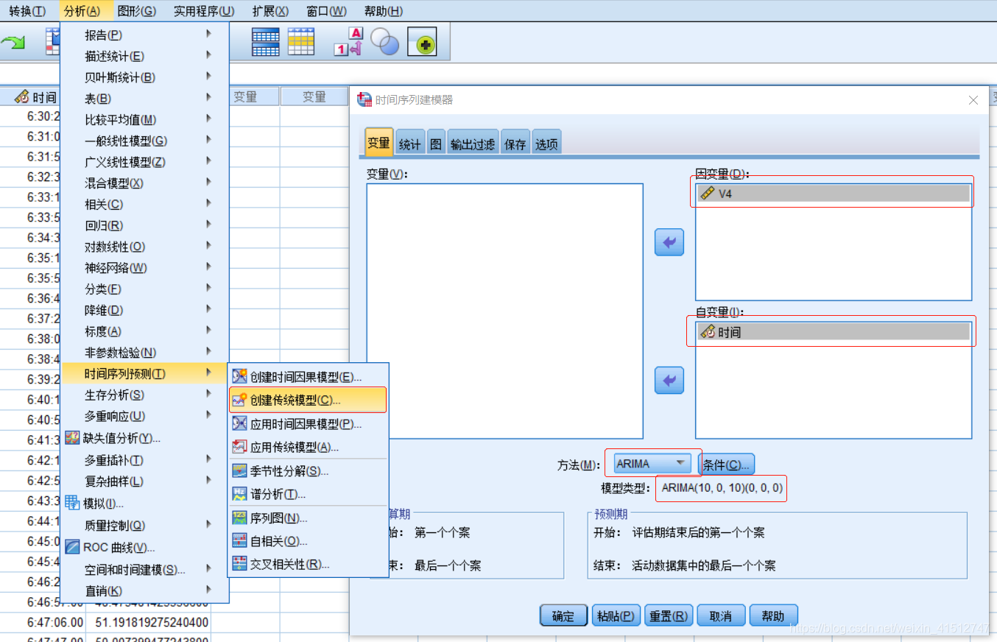Click the 帮助 button in the dialog
The height and width of the screenshot is (642, 997).
click(773, 616)
